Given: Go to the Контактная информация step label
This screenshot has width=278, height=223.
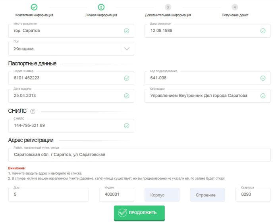Looking at the screenshot, I should pos(34,15).
